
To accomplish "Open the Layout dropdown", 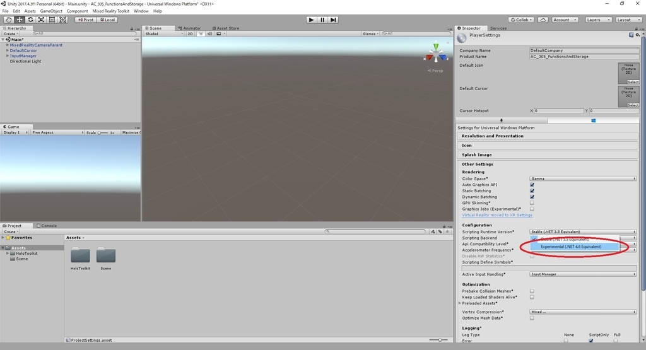I will pos(629,20).
